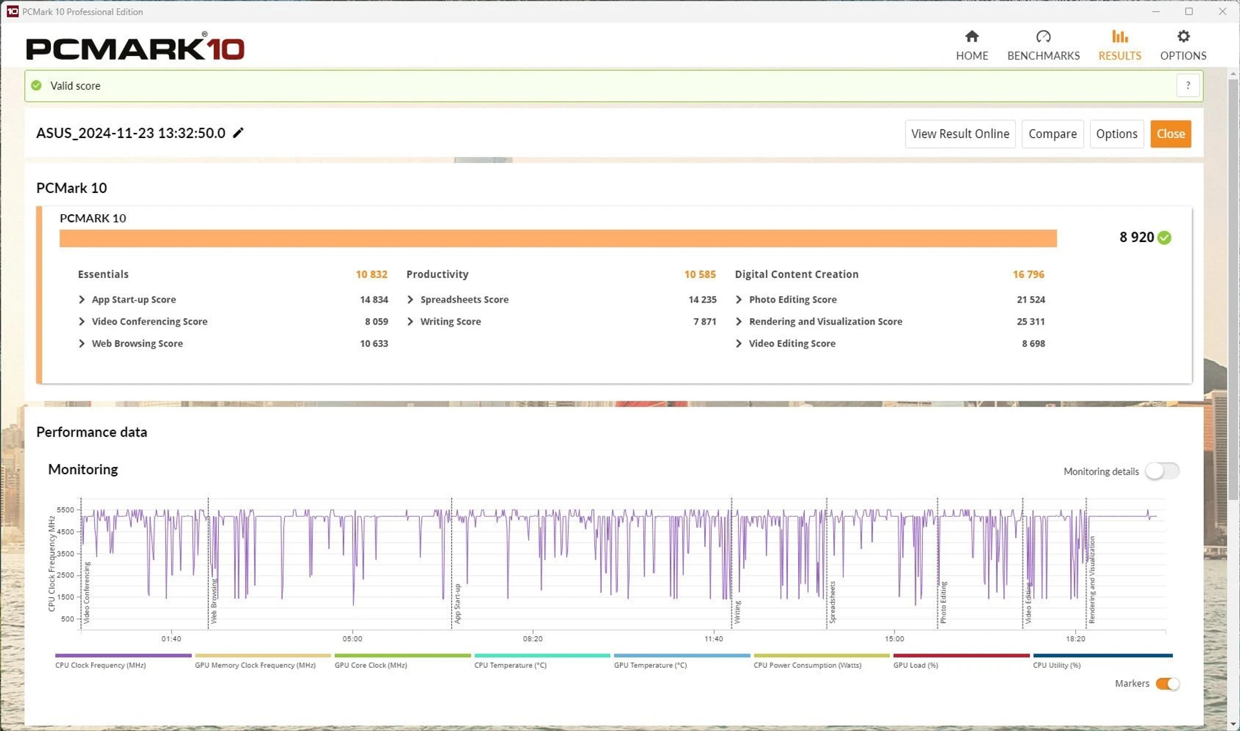Select CPU Utility legend swatch
The height and width of the screenshot is (731, 1240).
pos(1102,655)
